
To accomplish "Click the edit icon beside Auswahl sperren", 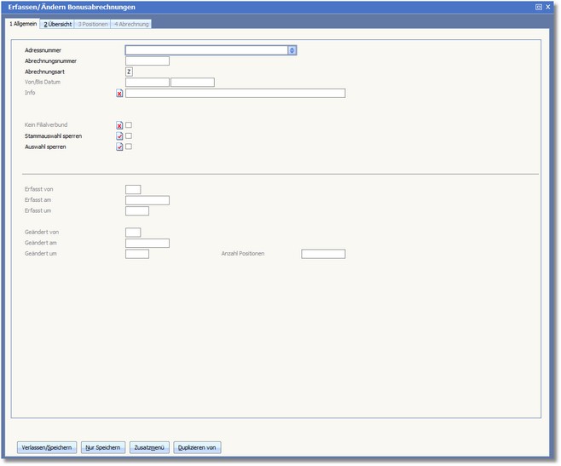I will click(119, 147).
